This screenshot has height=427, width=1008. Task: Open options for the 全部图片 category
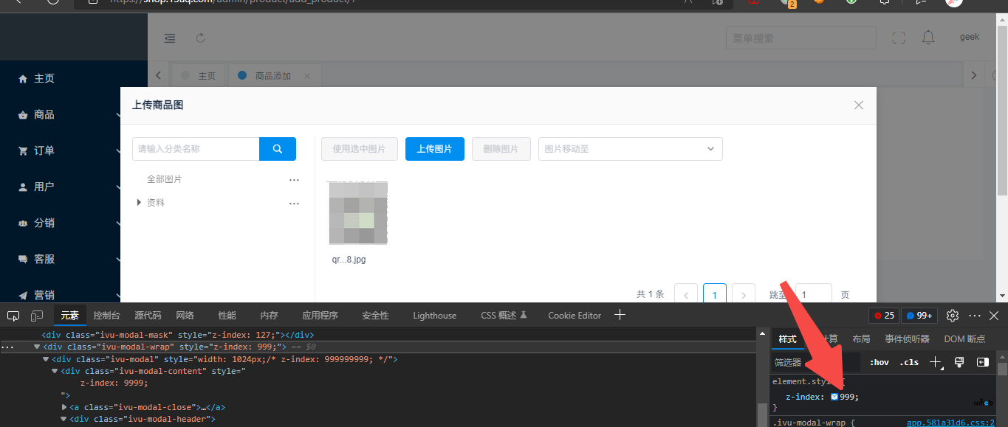(294, 180)
